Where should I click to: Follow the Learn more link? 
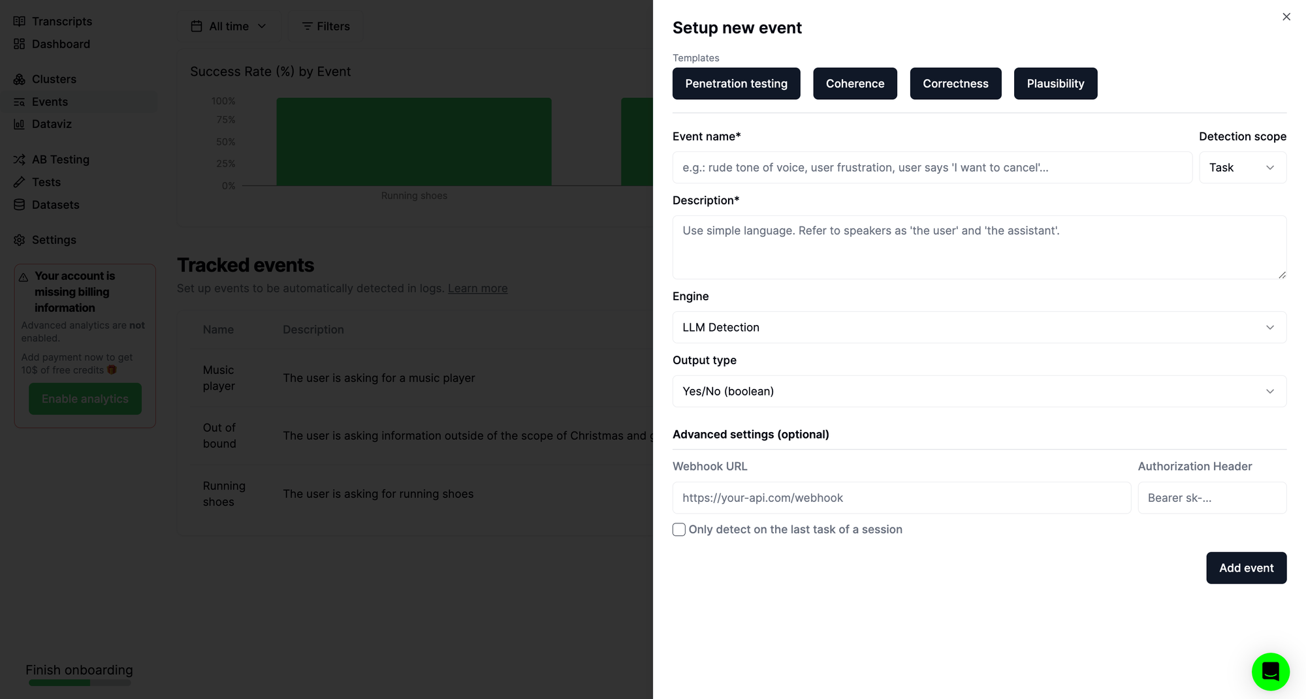click(x=477, y=288)
